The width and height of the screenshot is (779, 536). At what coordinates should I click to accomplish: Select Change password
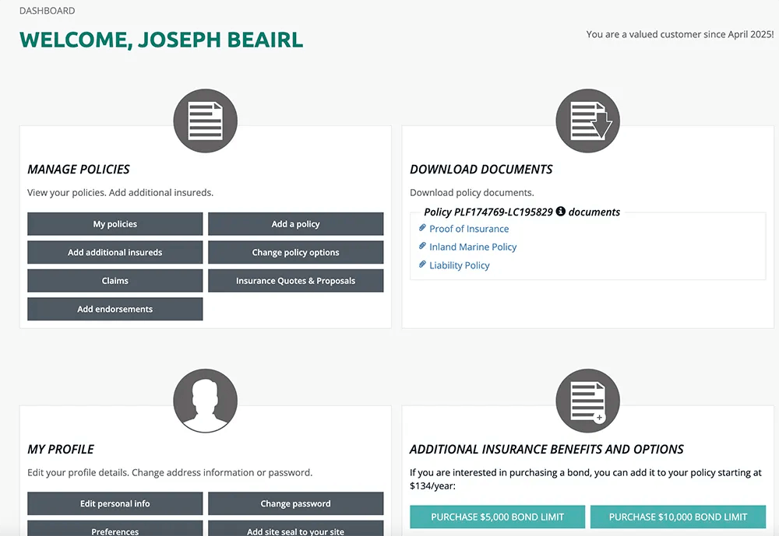coord(295,503)
